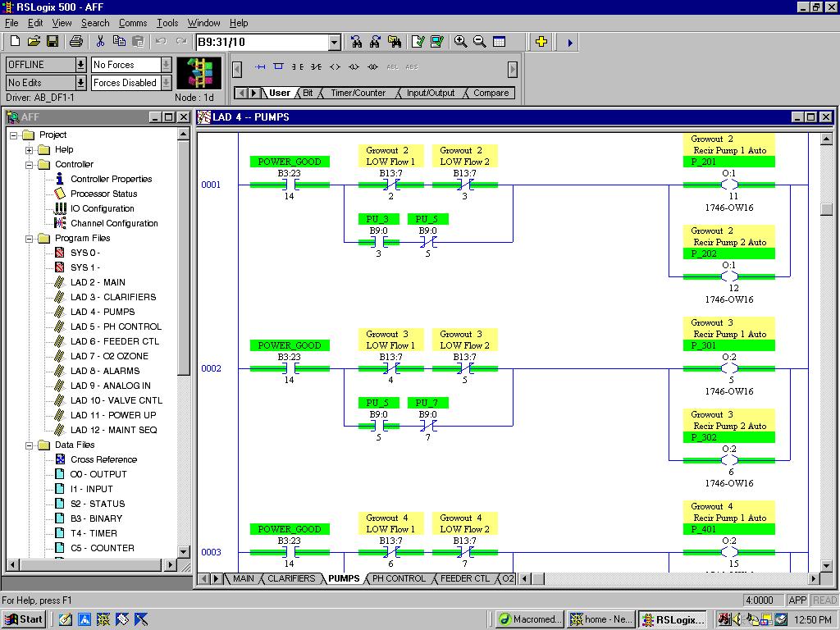
Task: Click the RSLogix ladder animation image
Action: (x=199, y=73)
